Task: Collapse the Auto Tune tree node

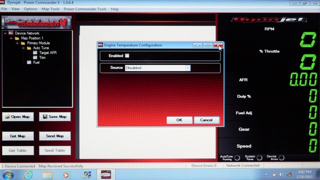Action: [23, 48]
